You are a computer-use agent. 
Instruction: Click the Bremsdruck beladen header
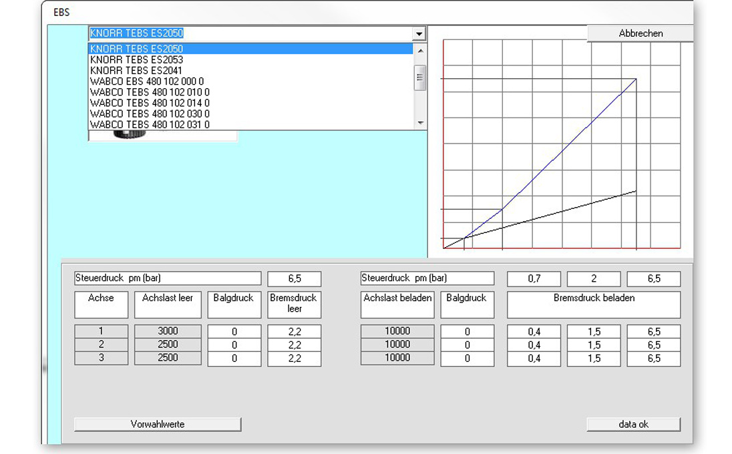594,304
